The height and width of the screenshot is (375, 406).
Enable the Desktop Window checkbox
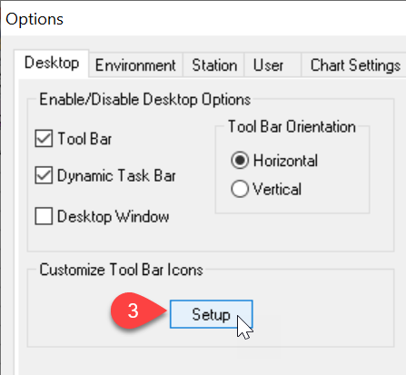[x=44, y=216]
